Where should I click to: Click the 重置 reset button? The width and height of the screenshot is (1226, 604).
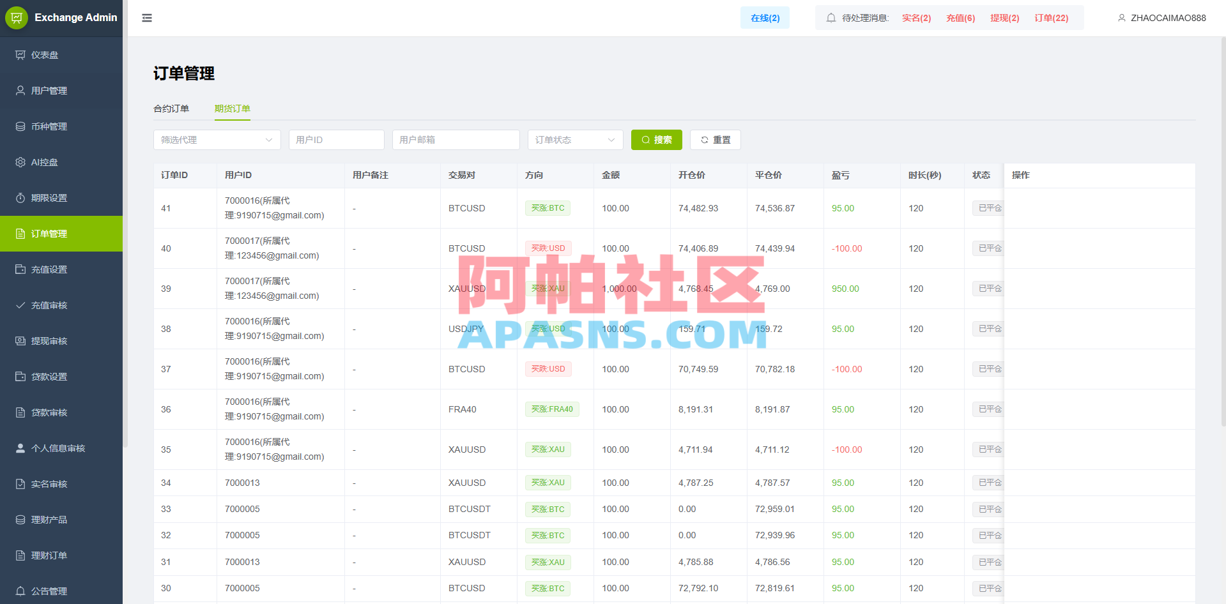[x=716, y=140]
